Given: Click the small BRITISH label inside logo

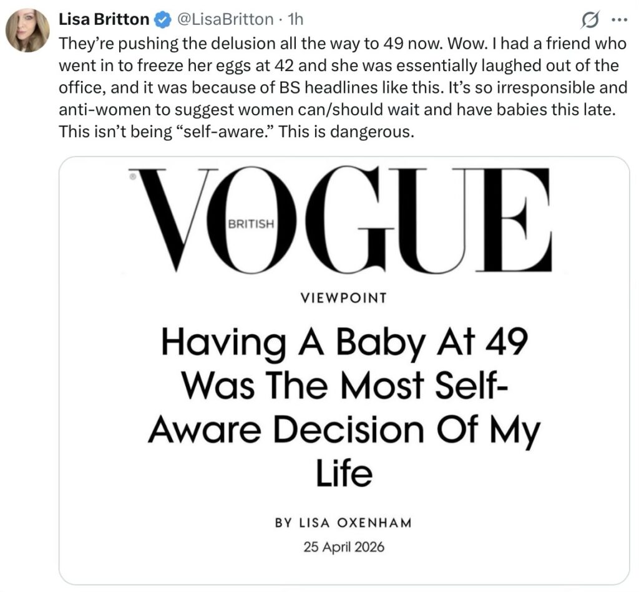Looking at the screenshot, I should click(x=251, y=224).
